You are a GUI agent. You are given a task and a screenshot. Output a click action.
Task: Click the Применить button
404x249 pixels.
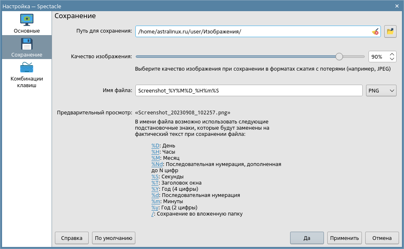coord(345,238)
